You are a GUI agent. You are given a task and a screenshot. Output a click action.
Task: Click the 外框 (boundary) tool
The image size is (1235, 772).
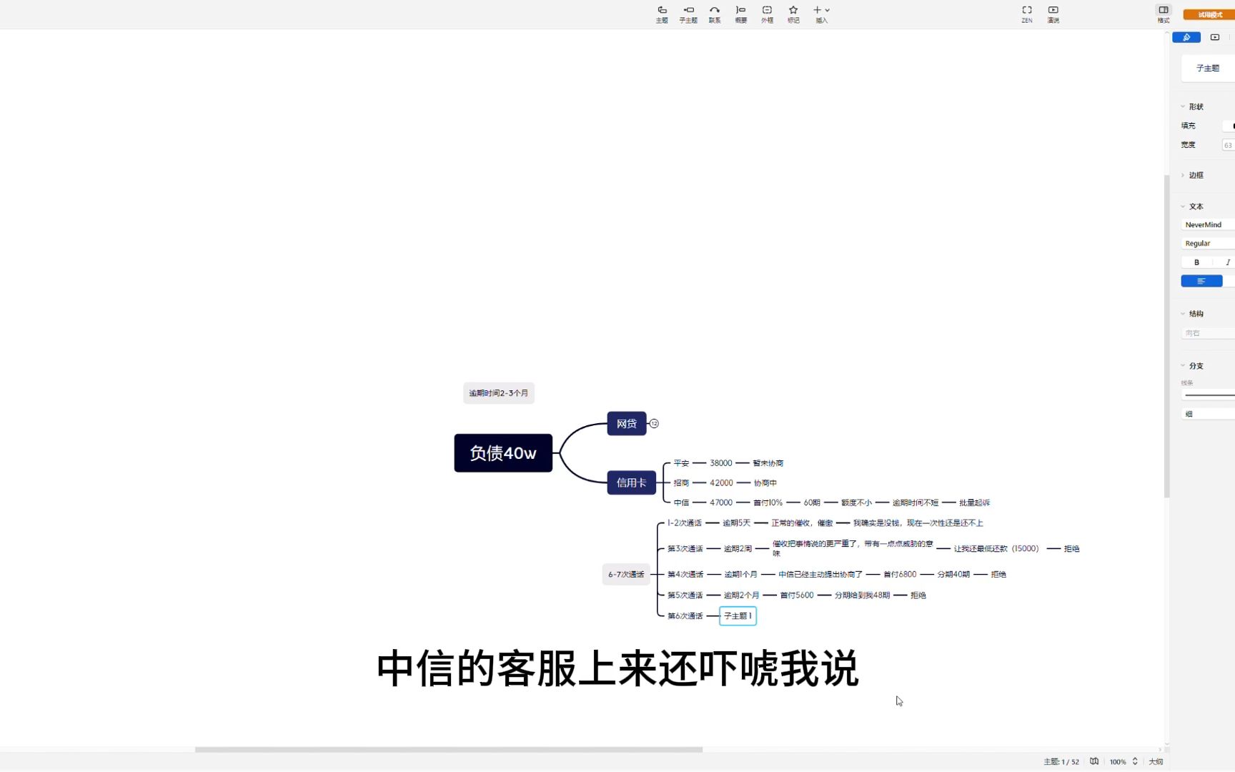click(766, 14)
